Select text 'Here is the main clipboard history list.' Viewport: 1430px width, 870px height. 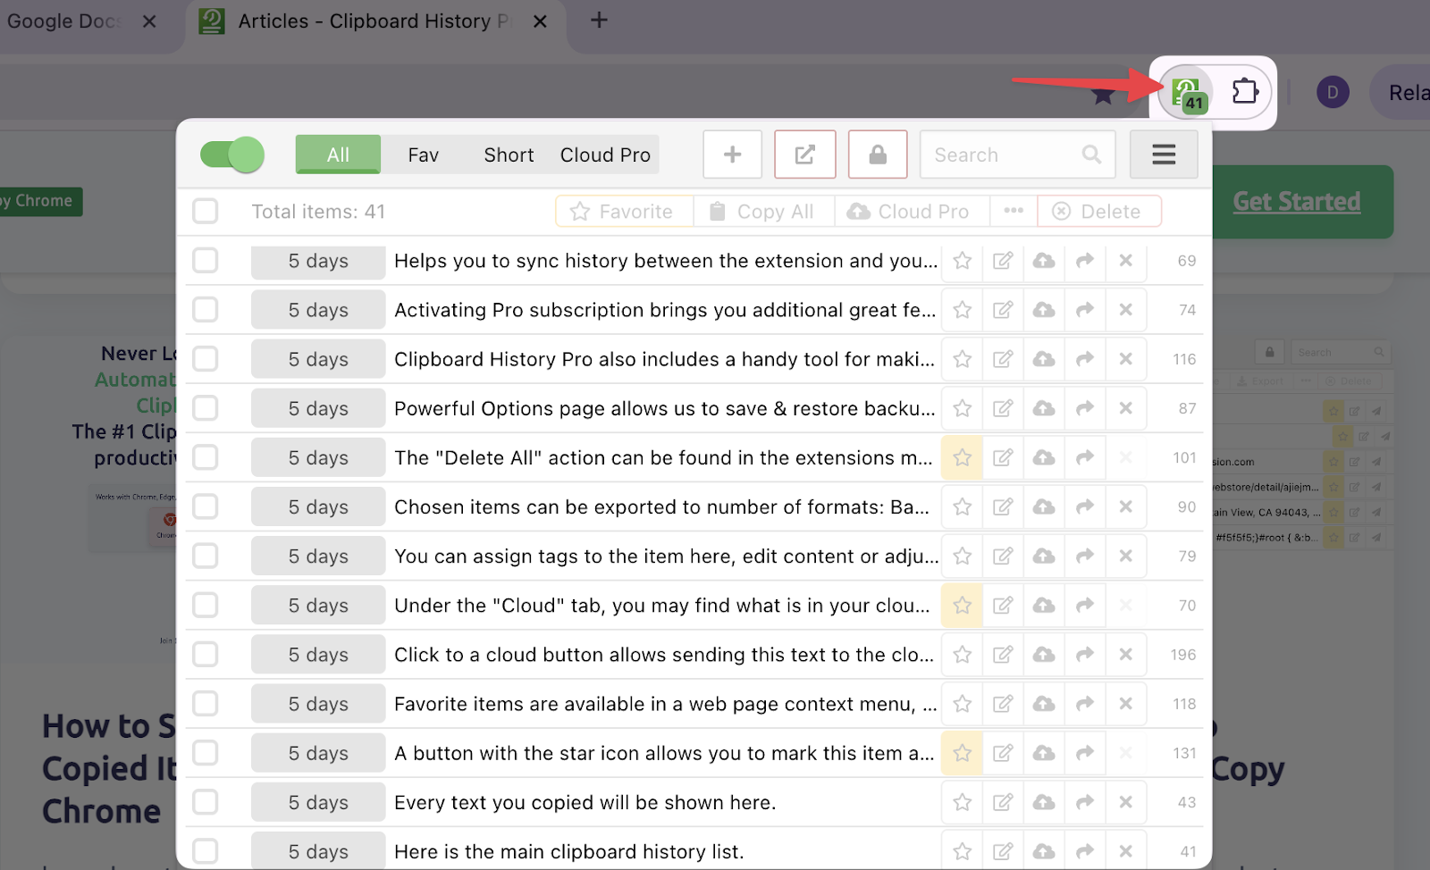(x=569, y=851)
